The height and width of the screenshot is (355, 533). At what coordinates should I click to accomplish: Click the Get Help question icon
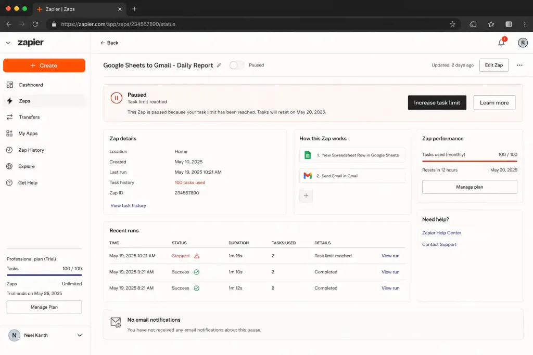9,182
